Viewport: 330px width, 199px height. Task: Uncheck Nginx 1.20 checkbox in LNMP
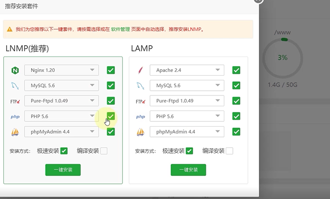pyautogui.click(x=111, y=70)
